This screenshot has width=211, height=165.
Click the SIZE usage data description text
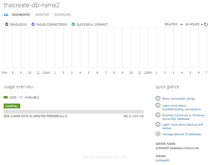tap(36, 116)
